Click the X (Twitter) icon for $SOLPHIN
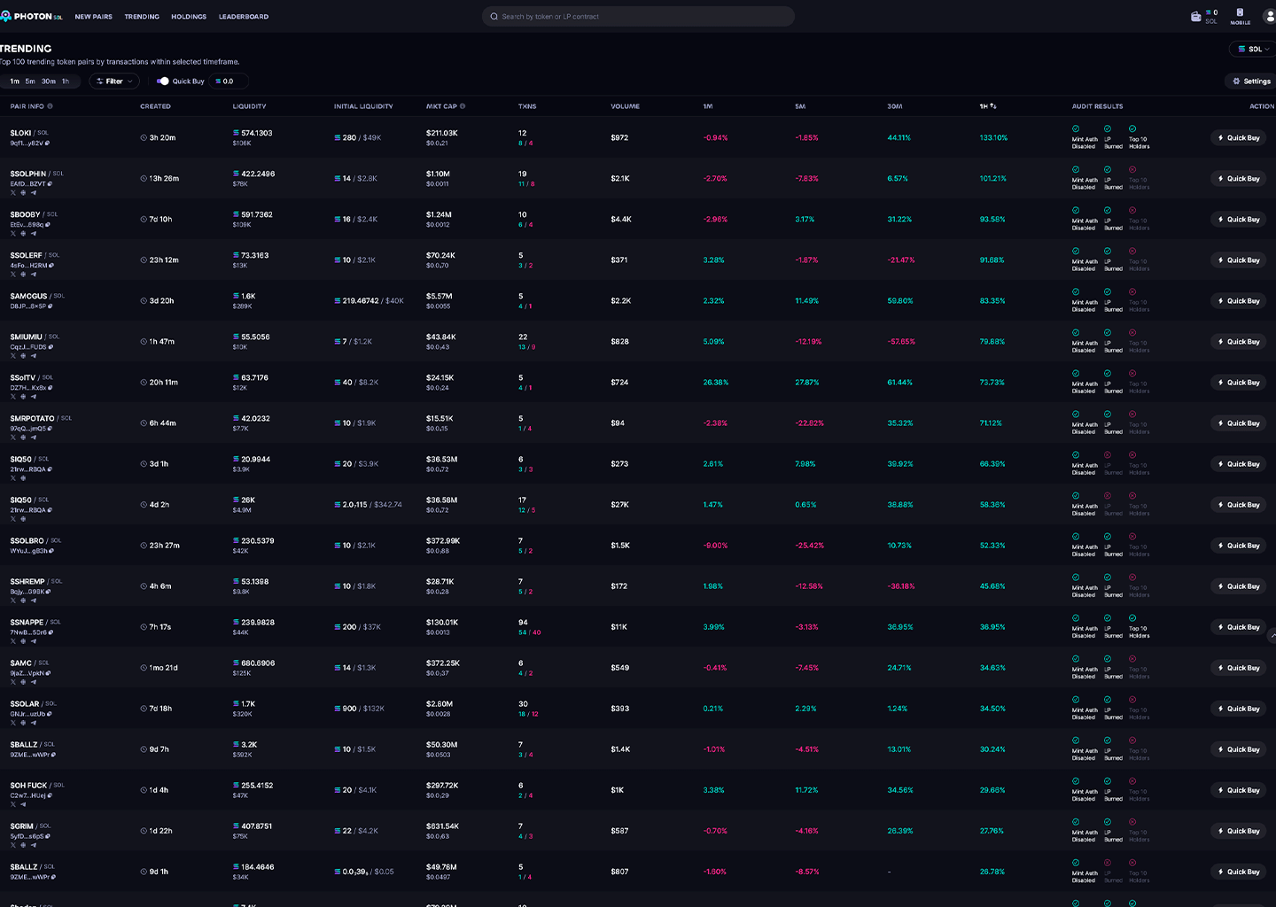The image size is (1276, 907). (13, 192)
